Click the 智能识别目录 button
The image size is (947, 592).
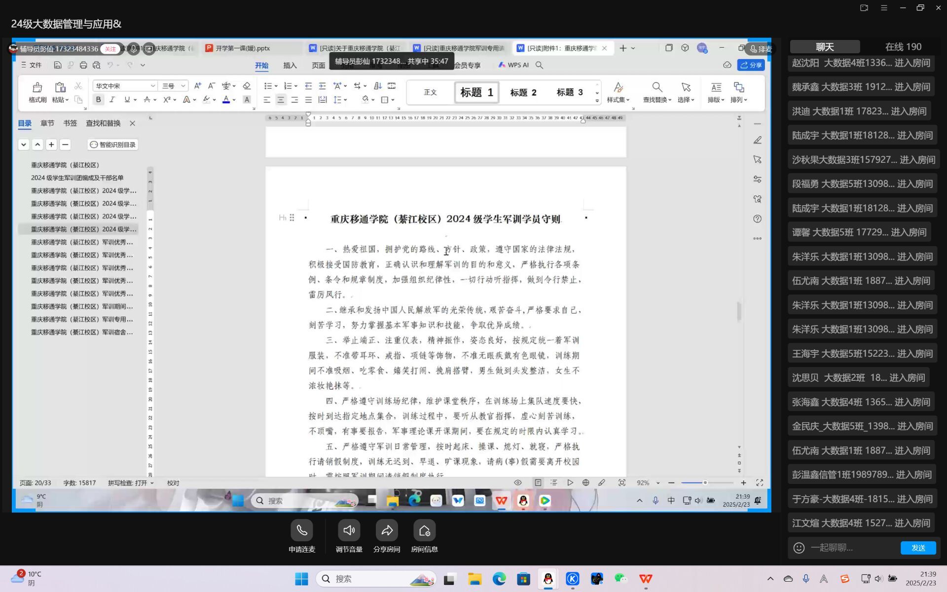[x=112, y=145]
